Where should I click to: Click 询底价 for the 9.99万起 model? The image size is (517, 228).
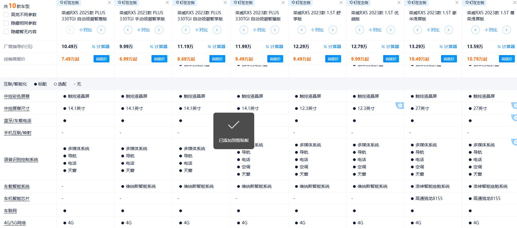(391, 59)
